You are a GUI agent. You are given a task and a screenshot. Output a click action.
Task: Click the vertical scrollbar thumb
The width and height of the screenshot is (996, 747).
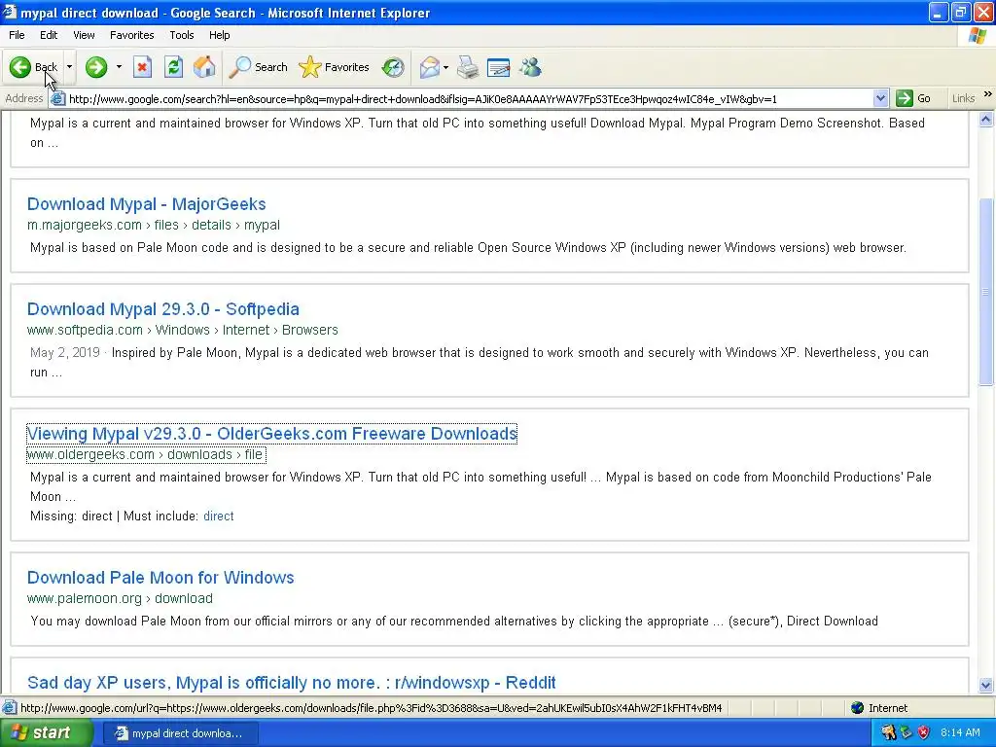click(986, 292)
